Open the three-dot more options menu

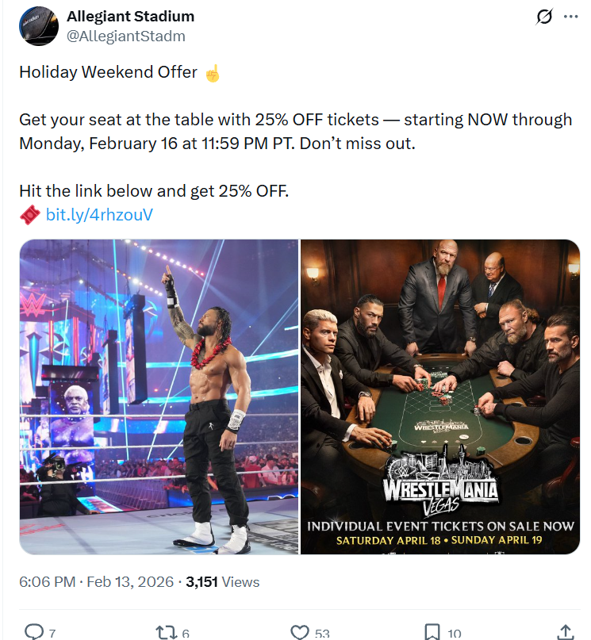(570, 17)
